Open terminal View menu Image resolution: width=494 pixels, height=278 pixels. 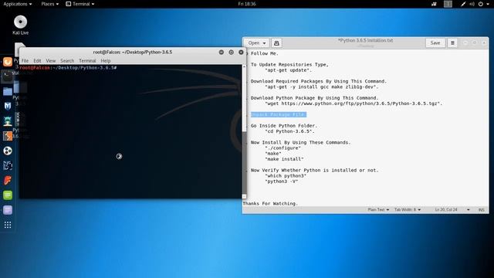click(x=50, y=60)
